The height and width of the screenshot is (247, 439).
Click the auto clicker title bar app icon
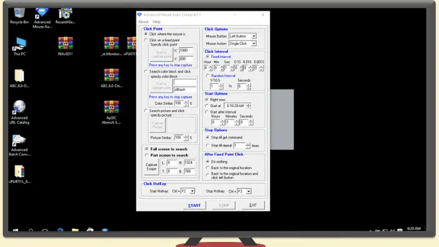pos(140,14)
